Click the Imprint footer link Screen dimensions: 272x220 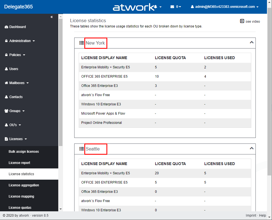[251, 216]
